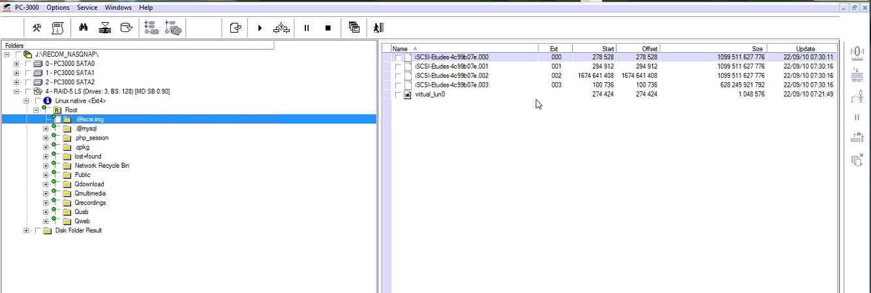Select the Qrecordings folder
This screenshot has height=293, width=871.
click(x=90, y=202)
